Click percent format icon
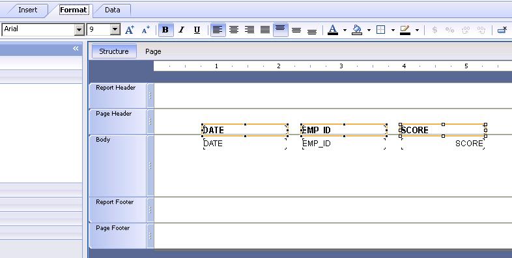Viewport: 512px width, 258px height. pyautogui.click(x=449, y=30)
